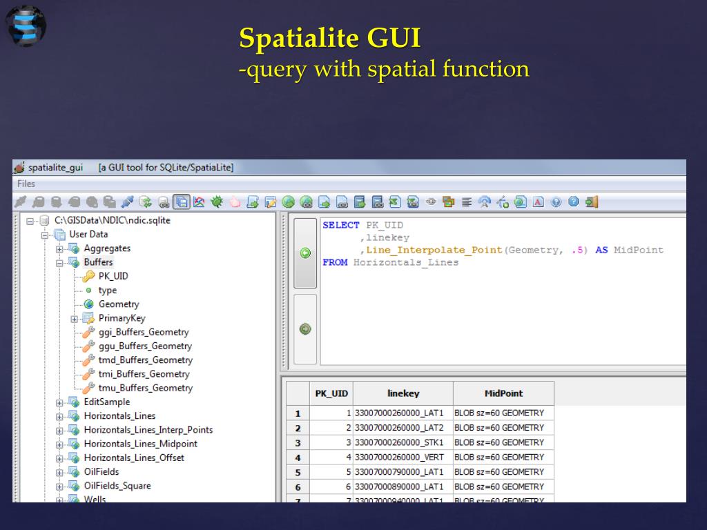Viewport: 707px width, 530px height.
Task: Click cell 33007000890000_LAT1
Action: pyautogui.click(x=403, y=487)
